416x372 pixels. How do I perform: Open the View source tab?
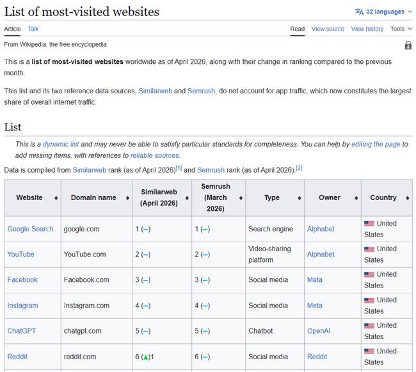coord(328,29)
